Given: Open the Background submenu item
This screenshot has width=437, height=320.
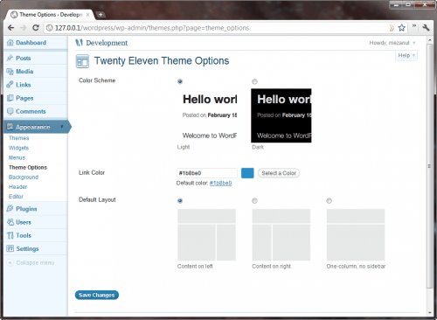Looking at the screenshot, I should point(24,177).
